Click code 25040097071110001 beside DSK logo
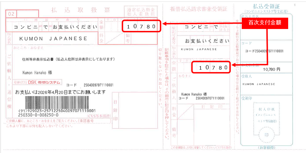306x153 pixels. pyautogui.click(x=98, y=85)
